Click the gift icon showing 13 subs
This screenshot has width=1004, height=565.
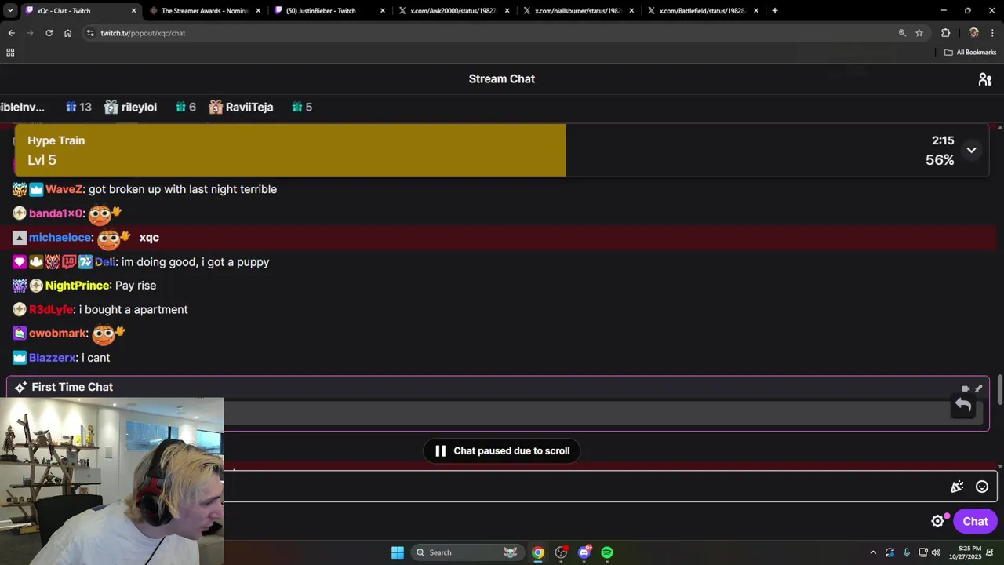point(71,108)
